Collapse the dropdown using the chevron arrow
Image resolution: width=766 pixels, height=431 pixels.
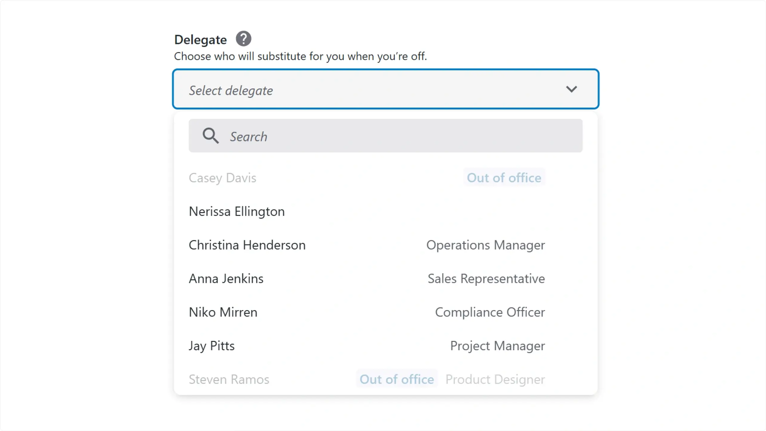coord(572,89)
